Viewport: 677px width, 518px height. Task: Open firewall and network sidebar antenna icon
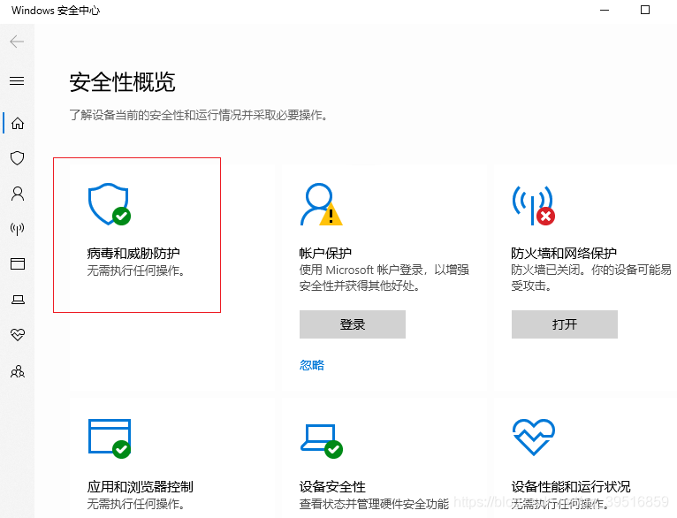click(x=18, y=228)
